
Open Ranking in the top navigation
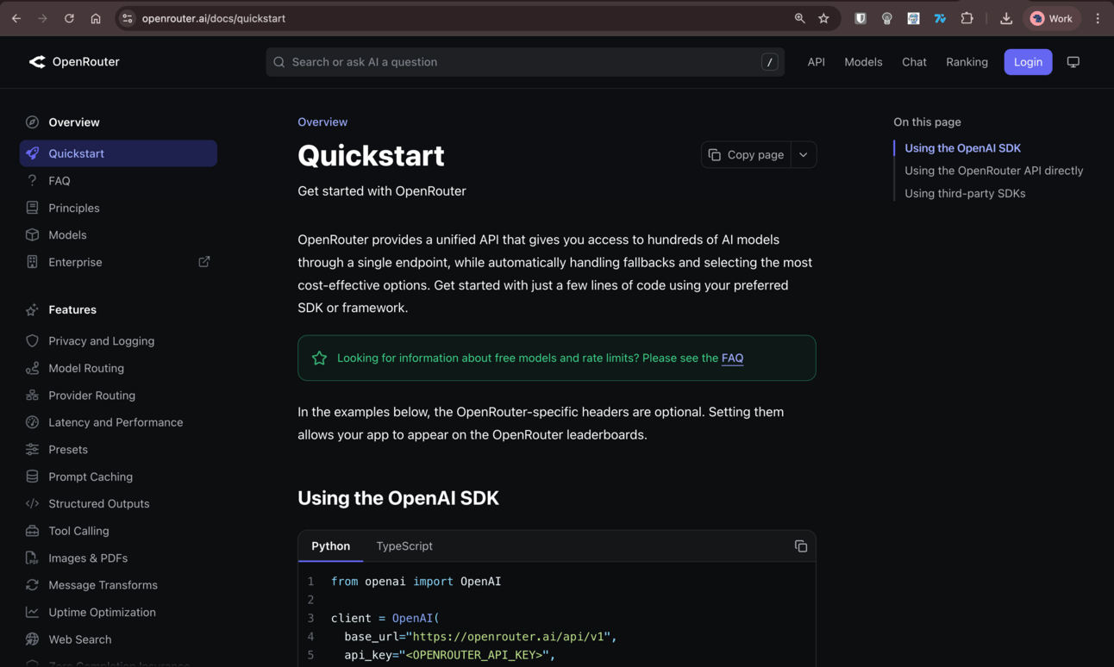[x=967, y=62]
